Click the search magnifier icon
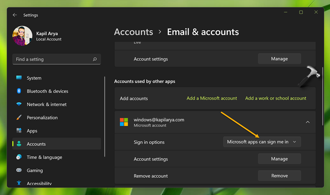This screenshot has height=195, width=330. [x=95, y=60]
